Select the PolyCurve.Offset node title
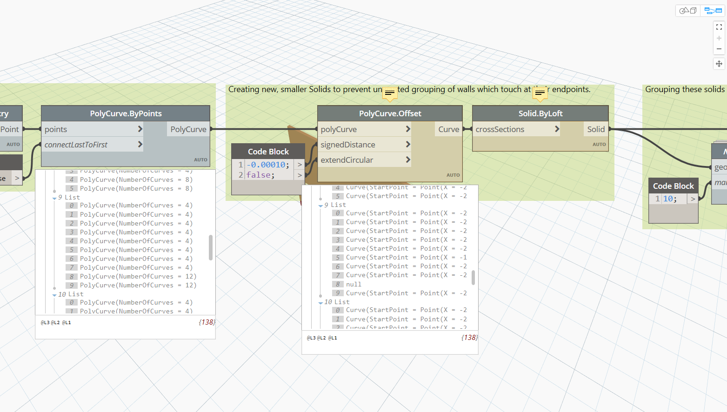 coord(390,113)
